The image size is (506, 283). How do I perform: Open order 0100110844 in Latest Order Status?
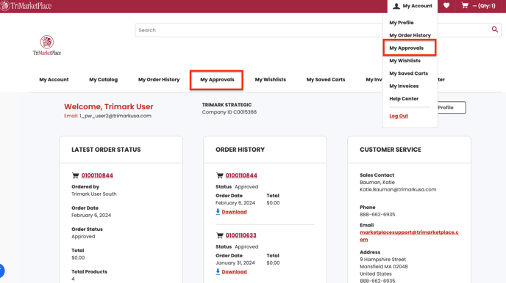[97, 175]
